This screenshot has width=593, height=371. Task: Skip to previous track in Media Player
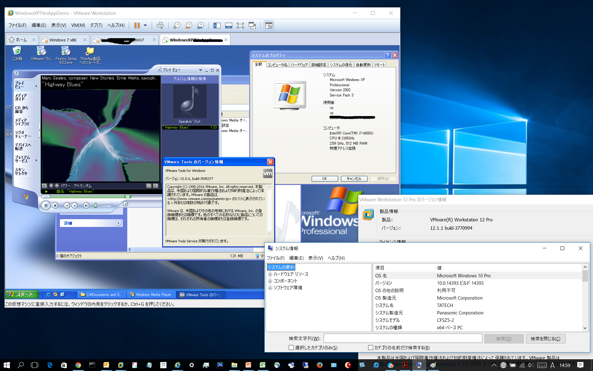point(67,205)
